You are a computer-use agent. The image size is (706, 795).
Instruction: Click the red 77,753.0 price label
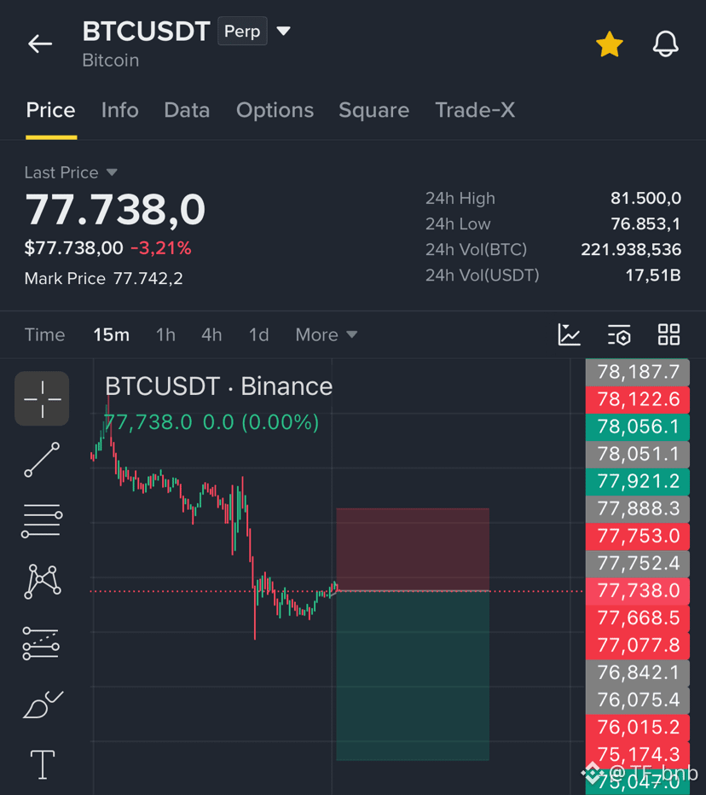[638, 536]
